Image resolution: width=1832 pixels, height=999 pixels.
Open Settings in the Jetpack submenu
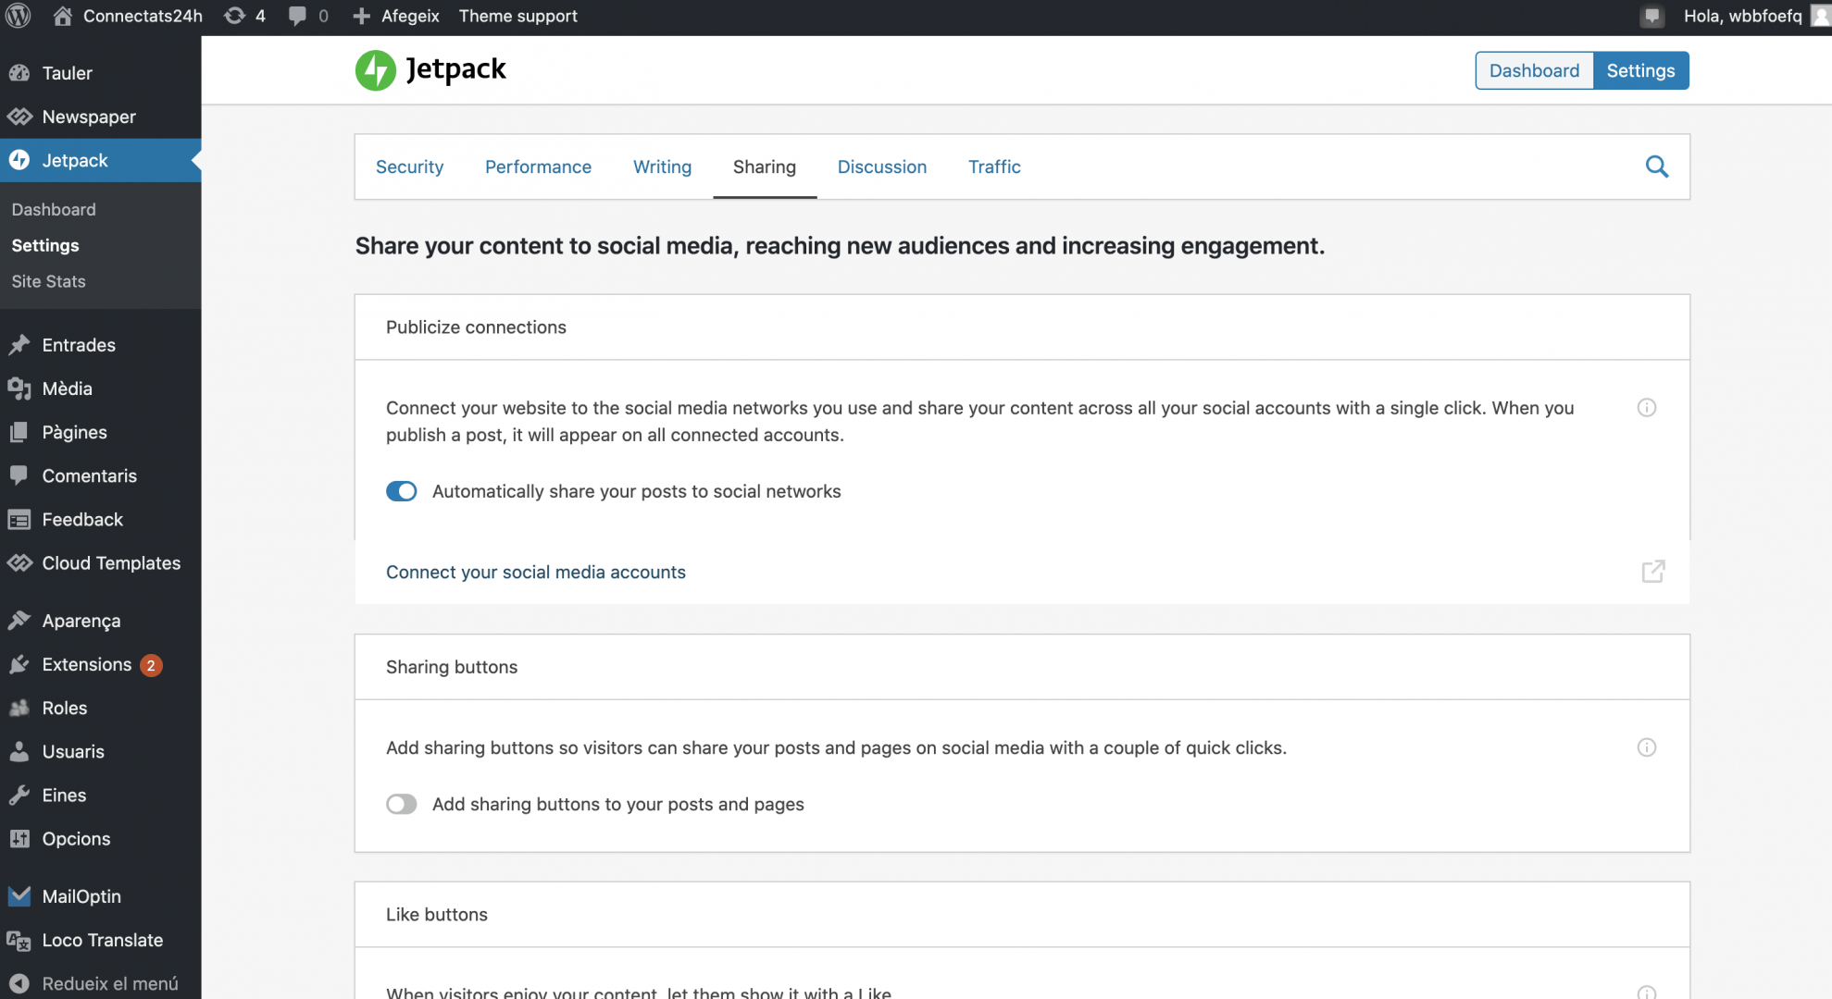45,245
